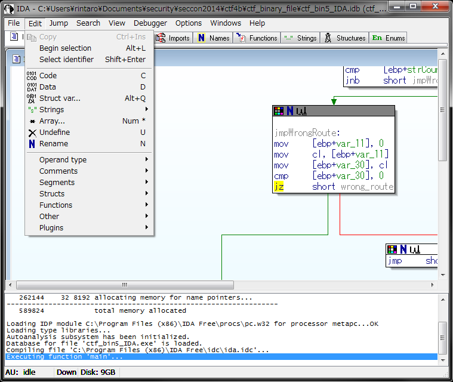453x382 pixels.
Task: Click the grayed Copy icon
Action: tap(31, 37)
